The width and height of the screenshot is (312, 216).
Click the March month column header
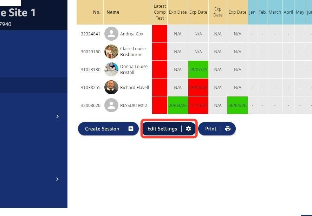coord(275,12)
